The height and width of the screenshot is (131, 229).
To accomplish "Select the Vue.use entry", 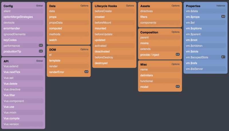I will pyautogui.click(x=23, y=107).
